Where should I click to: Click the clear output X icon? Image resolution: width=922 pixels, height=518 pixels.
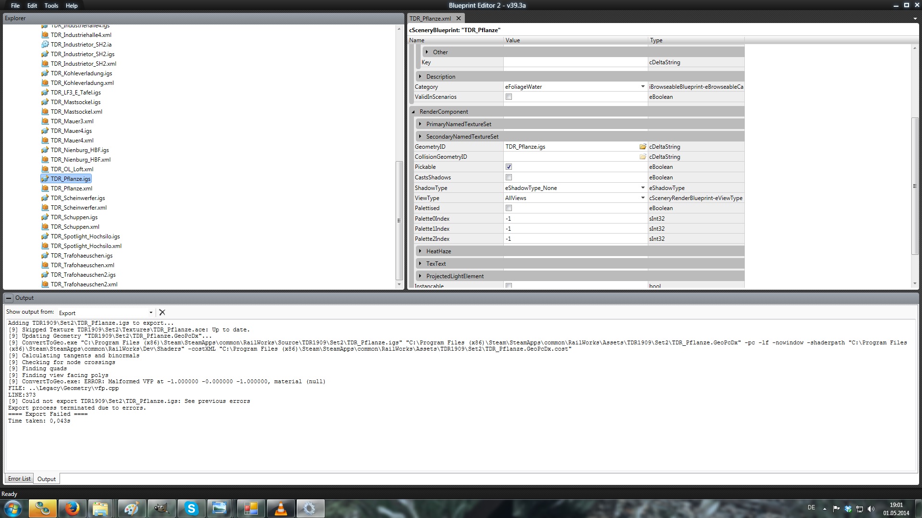[x=162, y=312]
